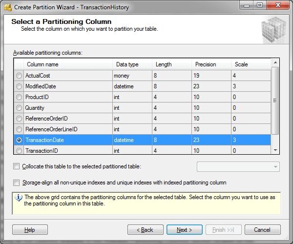Pick ReferenceOrderID radio button
This screenshot has width=293, height=244.
[x=19, y=119]
